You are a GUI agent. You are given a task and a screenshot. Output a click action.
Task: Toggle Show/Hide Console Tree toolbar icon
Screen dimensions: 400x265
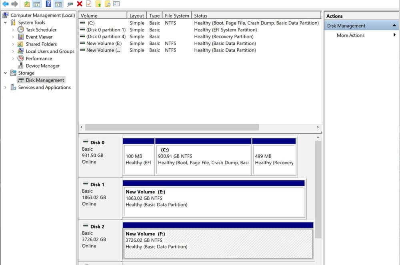[37, 4]
